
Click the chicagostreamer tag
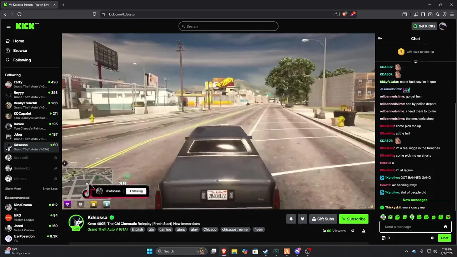[235, 230]
